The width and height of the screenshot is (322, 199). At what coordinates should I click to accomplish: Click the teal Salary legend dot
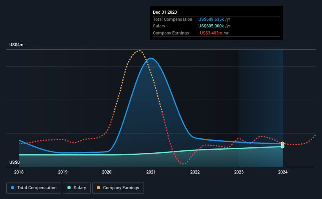point(69,188)
